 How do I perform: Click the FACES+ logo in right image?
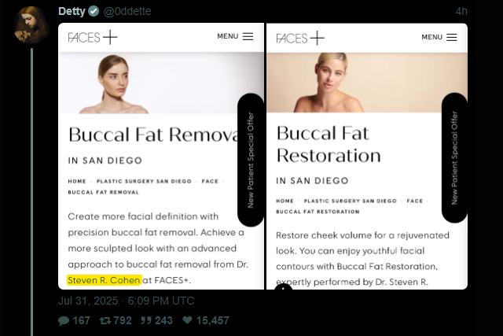pos(300,38)
